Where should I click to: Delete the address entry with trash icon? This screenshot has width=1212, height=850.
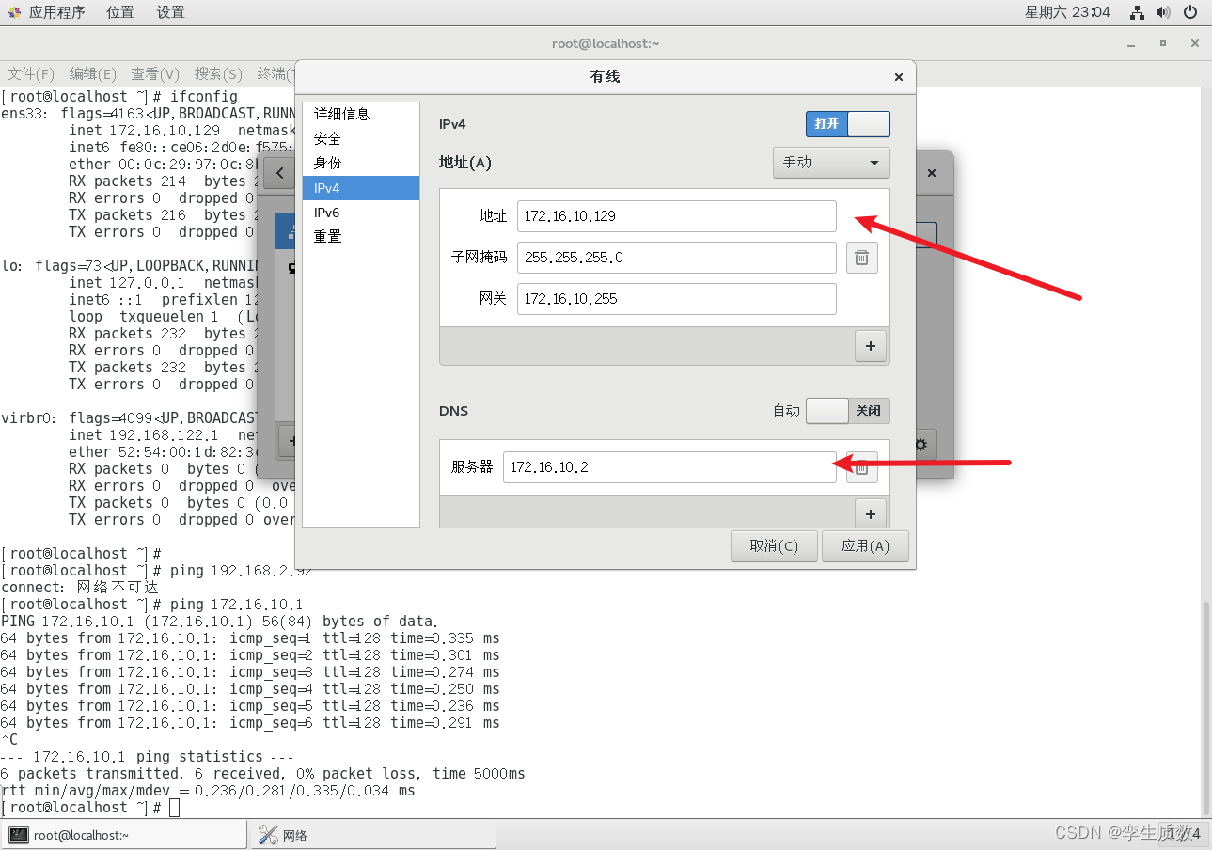click(x=862, y=258)
